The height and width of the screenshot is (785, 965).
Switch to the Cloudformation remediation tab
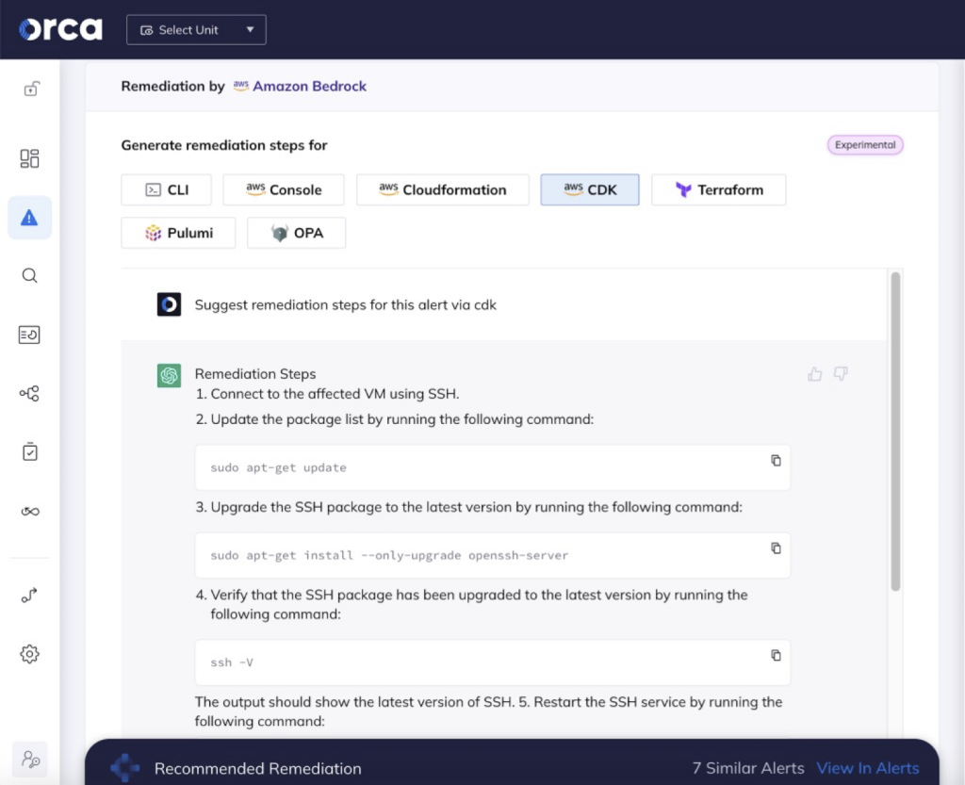442,189
